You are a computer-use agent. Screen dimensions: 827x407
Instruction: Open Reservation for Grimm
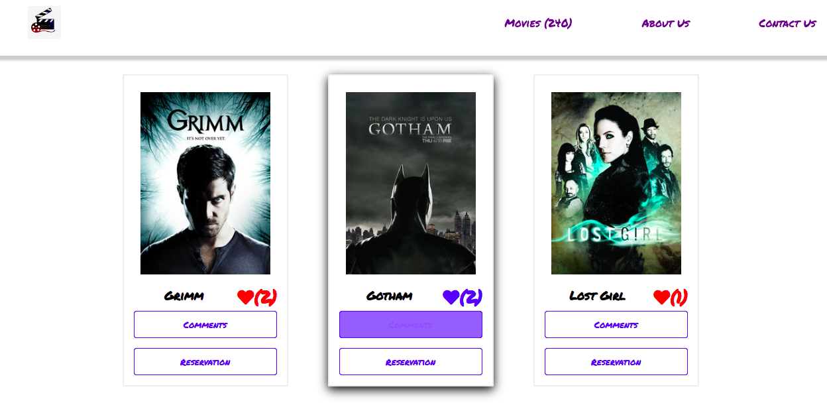click(x=205, y=362)
